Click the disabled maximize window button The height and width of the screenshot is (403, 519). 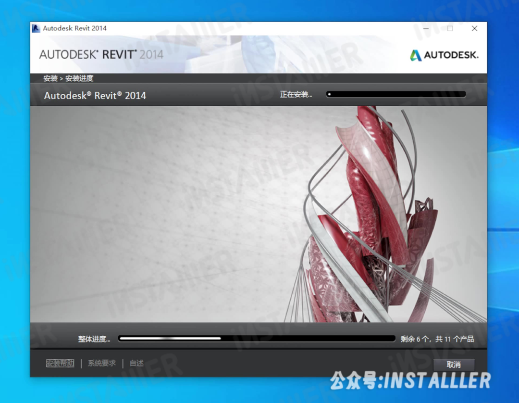coord(450,28)
